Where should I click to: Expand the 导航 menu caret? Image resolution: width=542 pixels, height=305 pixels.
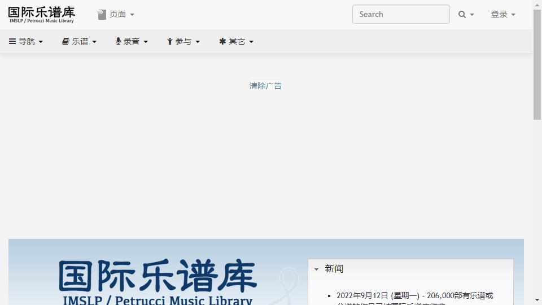coord(41,42)
